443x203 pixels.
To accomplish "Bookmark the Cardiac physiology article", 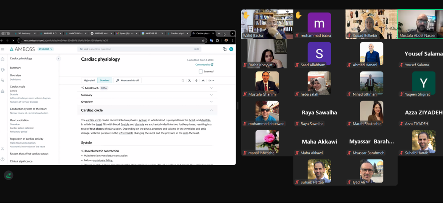I will [183, 81].
